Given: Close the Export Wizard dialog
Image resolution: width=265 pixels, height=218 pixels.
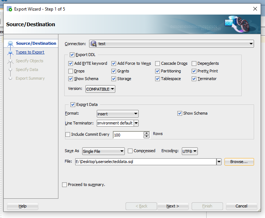Looking at the screenshot, I should (255, 9).
